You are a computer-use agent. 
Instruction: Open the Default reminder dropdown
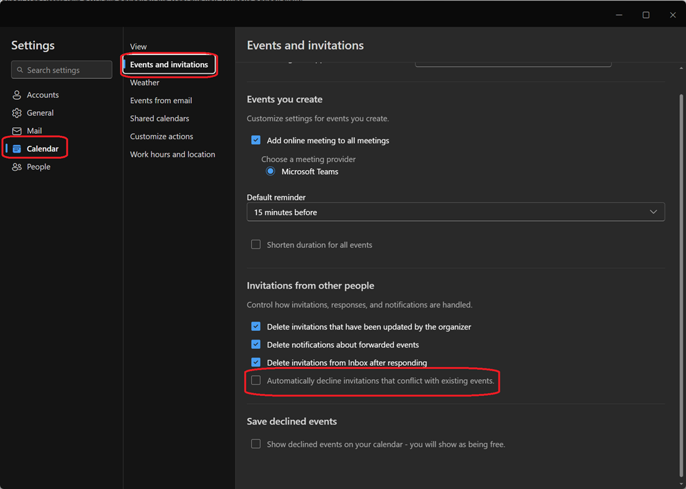point(456,212)
